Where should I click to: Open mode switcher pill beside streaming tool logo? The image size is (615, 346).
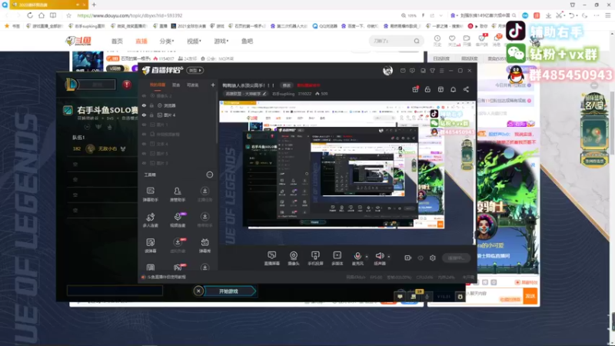[x=195, y=70]
